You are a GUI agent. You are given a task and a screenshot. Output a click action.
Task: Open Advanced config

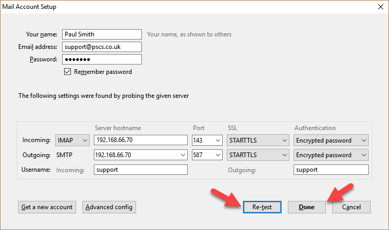tap(109, 207)
